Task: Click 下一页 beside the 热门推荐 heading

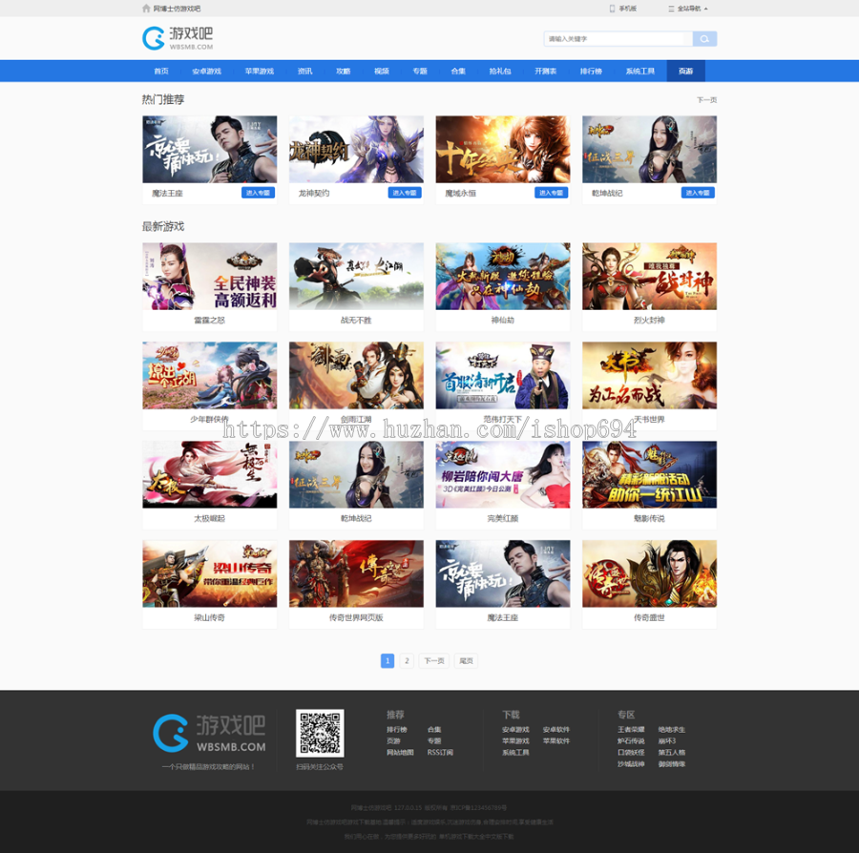Action: [x=706, y=100]
